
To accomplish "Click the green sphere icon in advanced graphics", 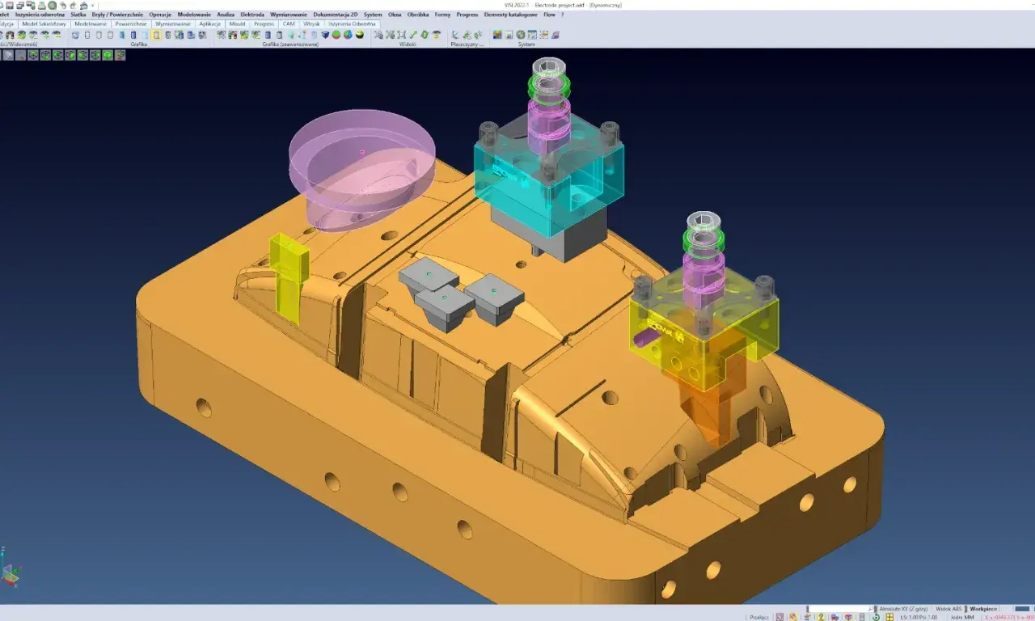I will tap(336, 35).
